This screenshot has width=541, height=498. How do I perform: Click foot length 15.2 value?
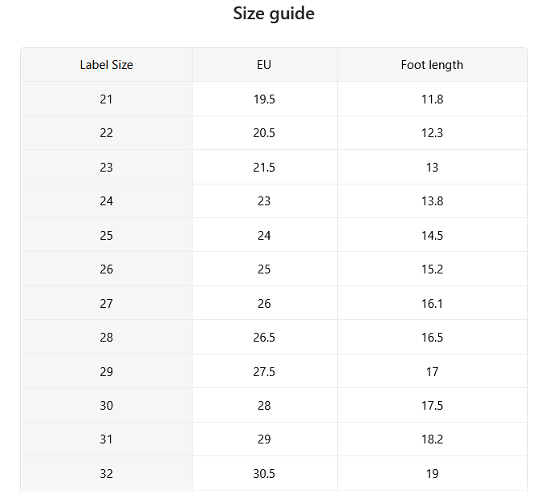tap(433, 269)
